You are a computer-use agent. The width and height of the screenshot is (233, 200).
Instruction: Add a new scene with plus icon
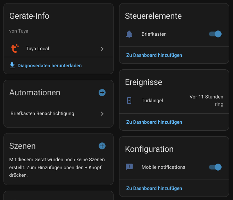coord(102,146)
